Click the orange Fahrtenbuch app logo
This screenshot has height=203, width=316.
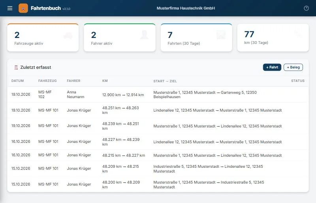[23, 8]
